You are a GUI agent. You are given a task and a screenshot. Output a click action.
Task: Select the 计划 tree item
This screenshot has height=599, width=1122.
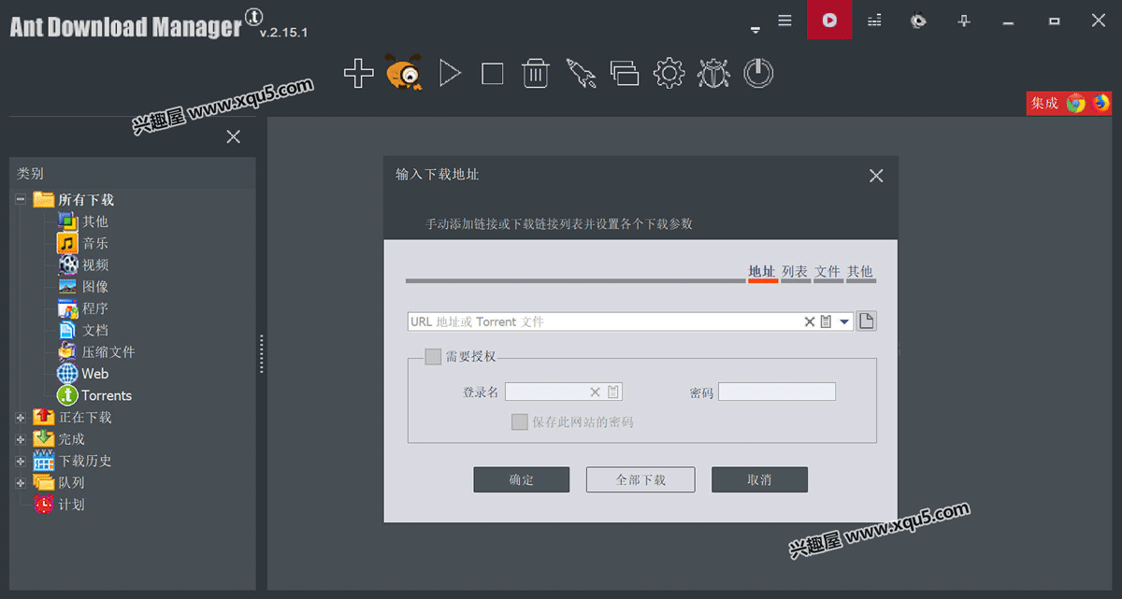71,504
